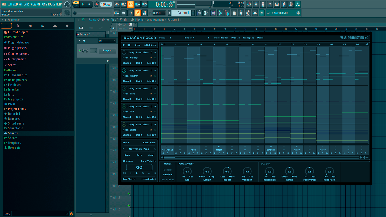The image size is (386, 217).
Task: Click the download updates icon
Action: pyautogui.click(x=298, y=4)
